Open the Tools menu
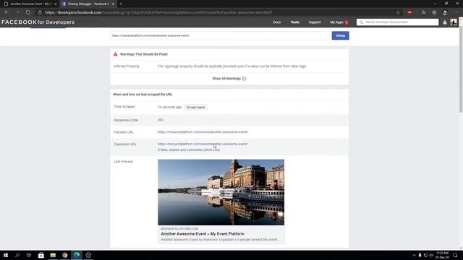Screen dimensions: 463x260 click(x=294, y=22)
